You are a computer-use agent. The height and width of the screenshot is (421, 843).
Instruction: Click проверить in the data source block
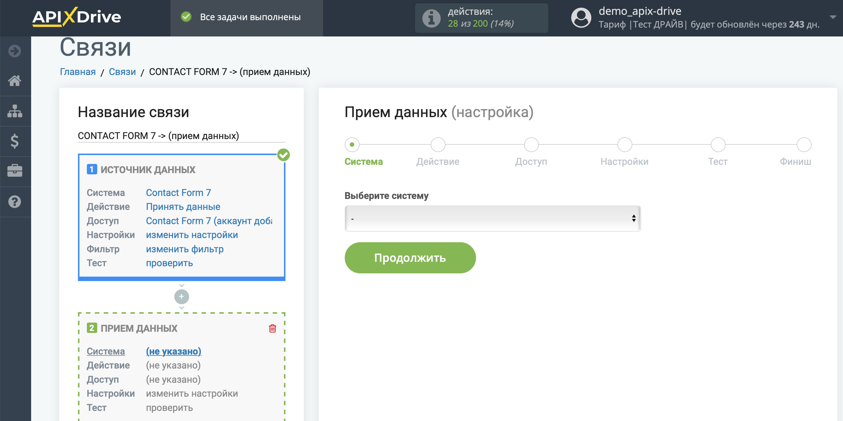point(169,263)
